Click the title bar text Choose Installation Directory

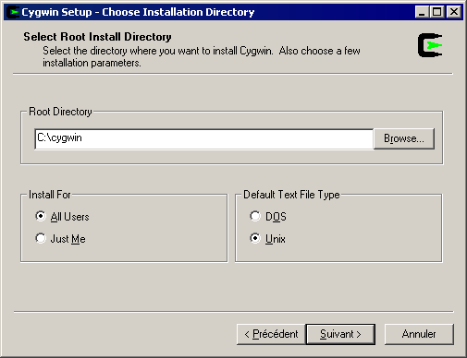178,12
